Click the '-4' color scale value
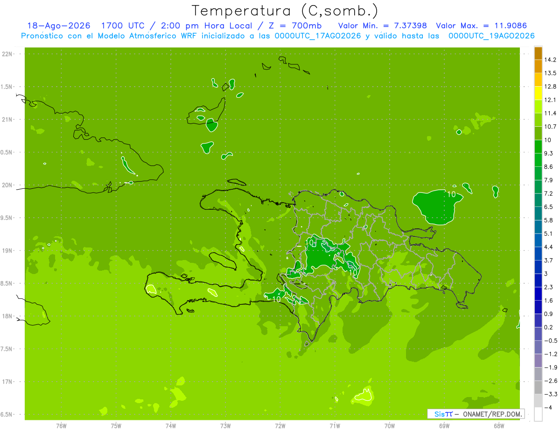Screen dimensions: 560x432 coord(547,407)
